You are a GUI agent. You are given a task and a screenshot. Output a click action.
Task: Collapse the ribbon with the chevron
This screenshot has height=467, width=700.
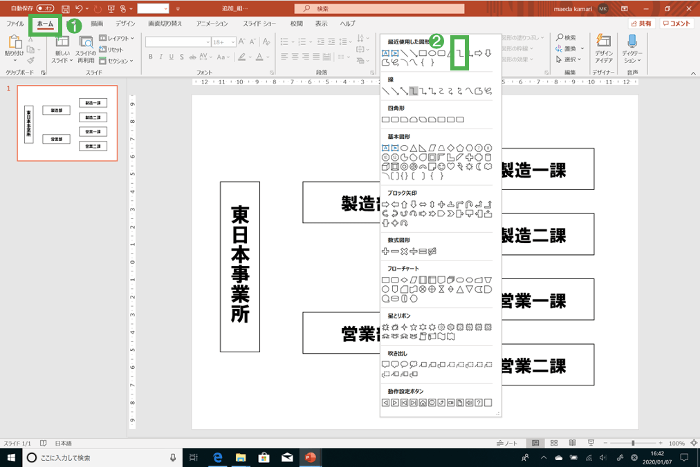pyautogui.click(x=693, y=73)
